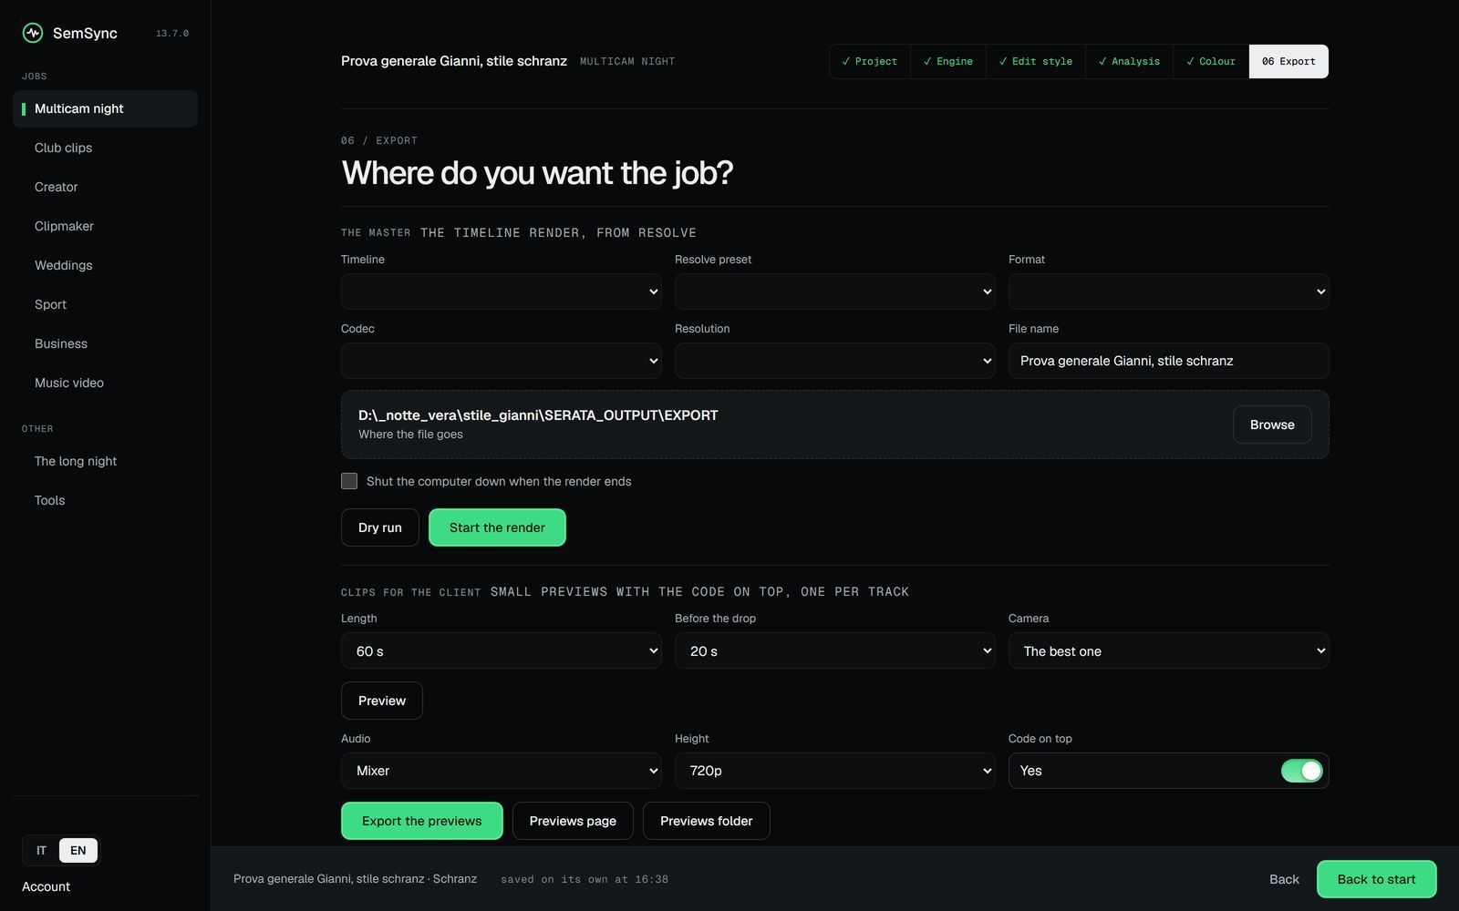The height and width of the screenshot is (911, 1459).
Task: Open the Timeline dropdown
Action: tap(502, 292)
